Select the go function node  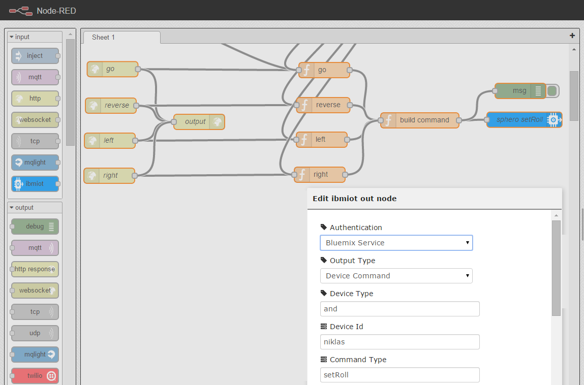tap(324, 70)
